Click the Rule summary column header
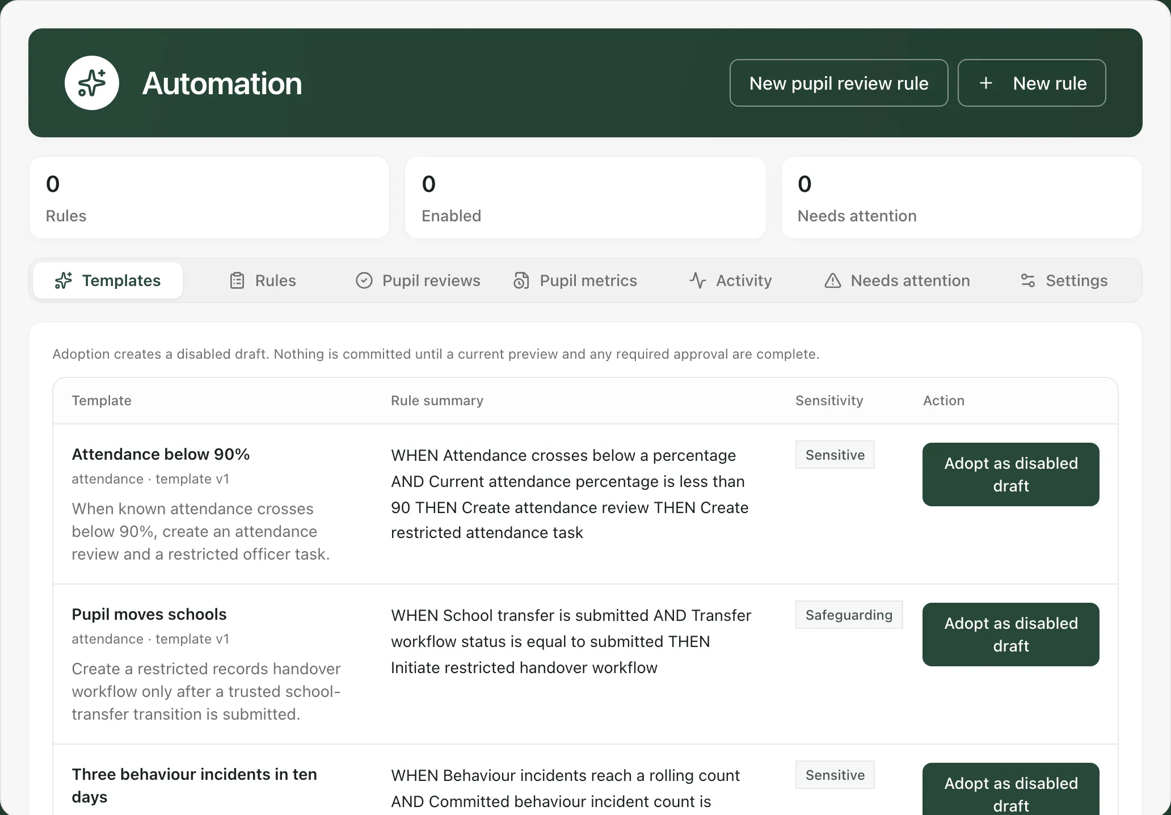Image resolution: width=1171 pixels, height=815 pixels. pos(437,401)
